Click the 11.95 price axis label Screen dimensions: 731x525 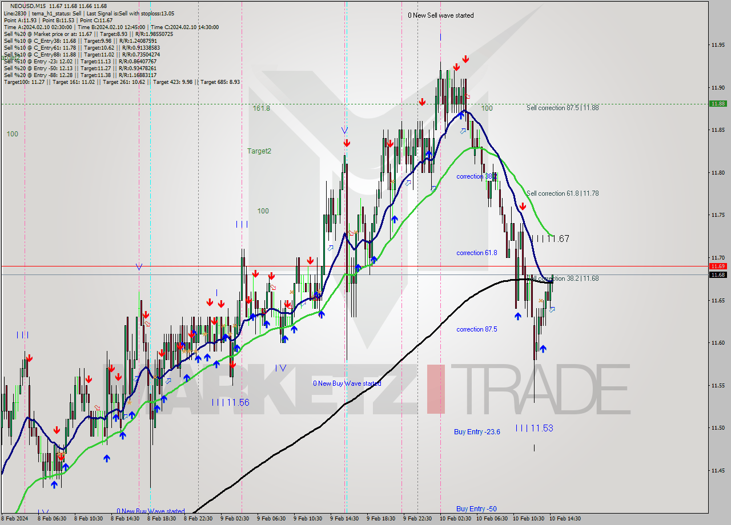click(x=718, y=45)
